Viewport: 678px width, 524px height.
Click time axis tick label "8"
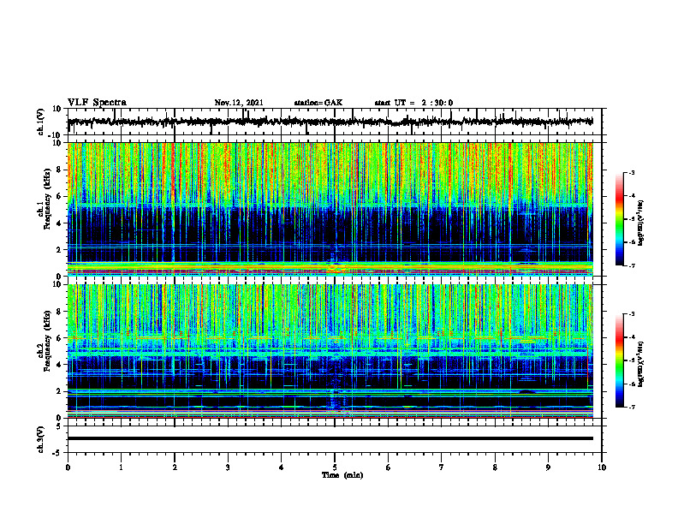(495, 467)
